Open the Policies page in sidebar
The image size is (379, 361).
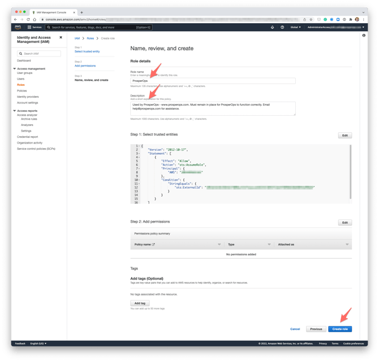click(x=21, y=90)
